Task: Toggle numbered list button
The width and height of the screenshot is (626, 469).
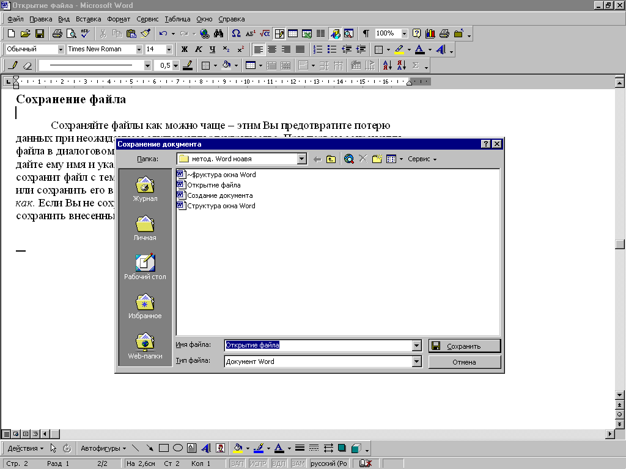Action: tap(318, 49)
